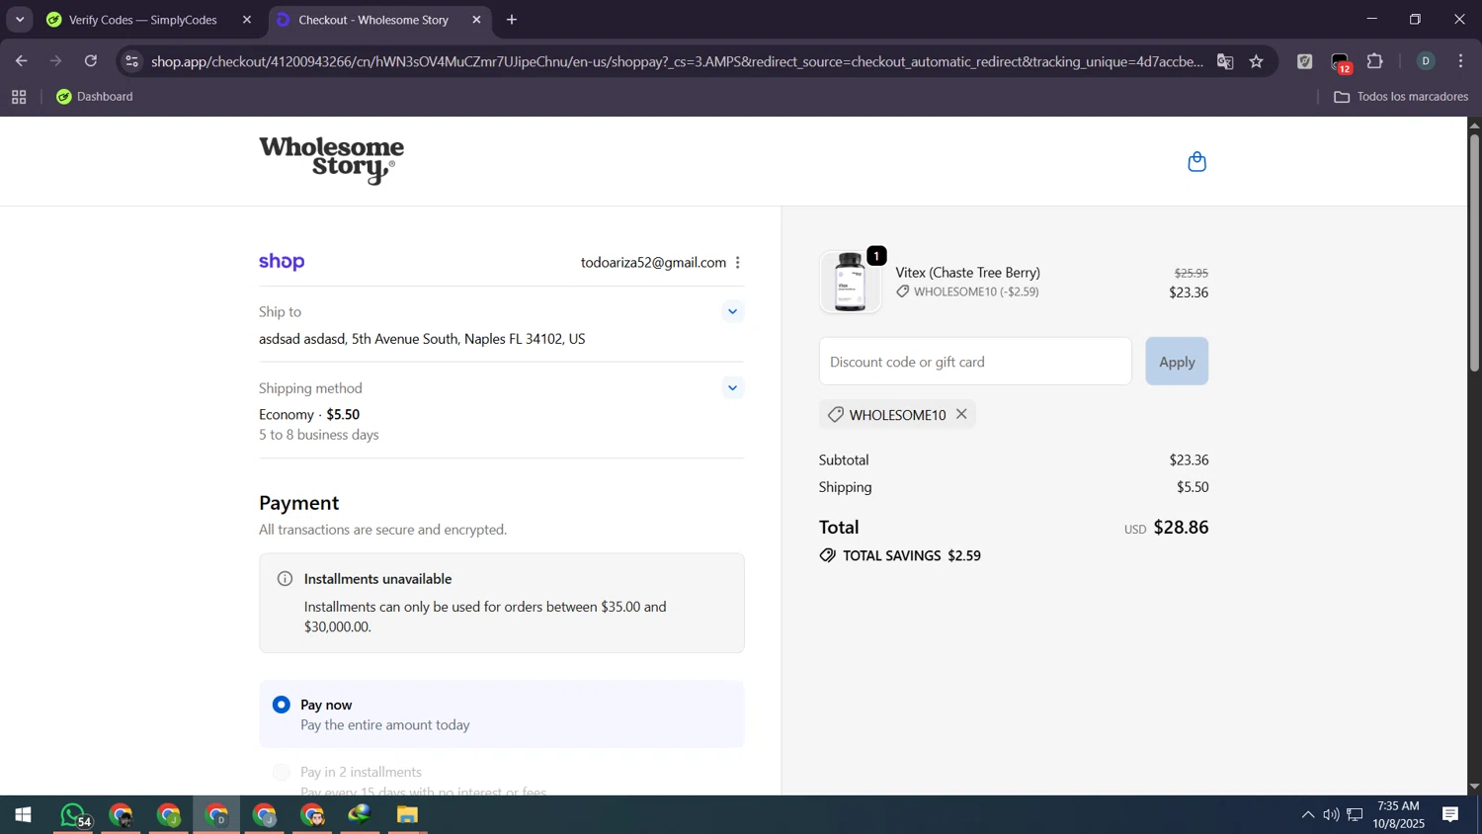Viewport: 1482px width, 834px height.
Task: Open a new browser tab
Action: pos(512,20)
